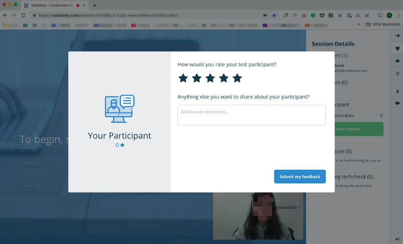Toggle the microphone in the sidebar
The height and width of the screenshot is (244, 403).
tap(397, 91)
